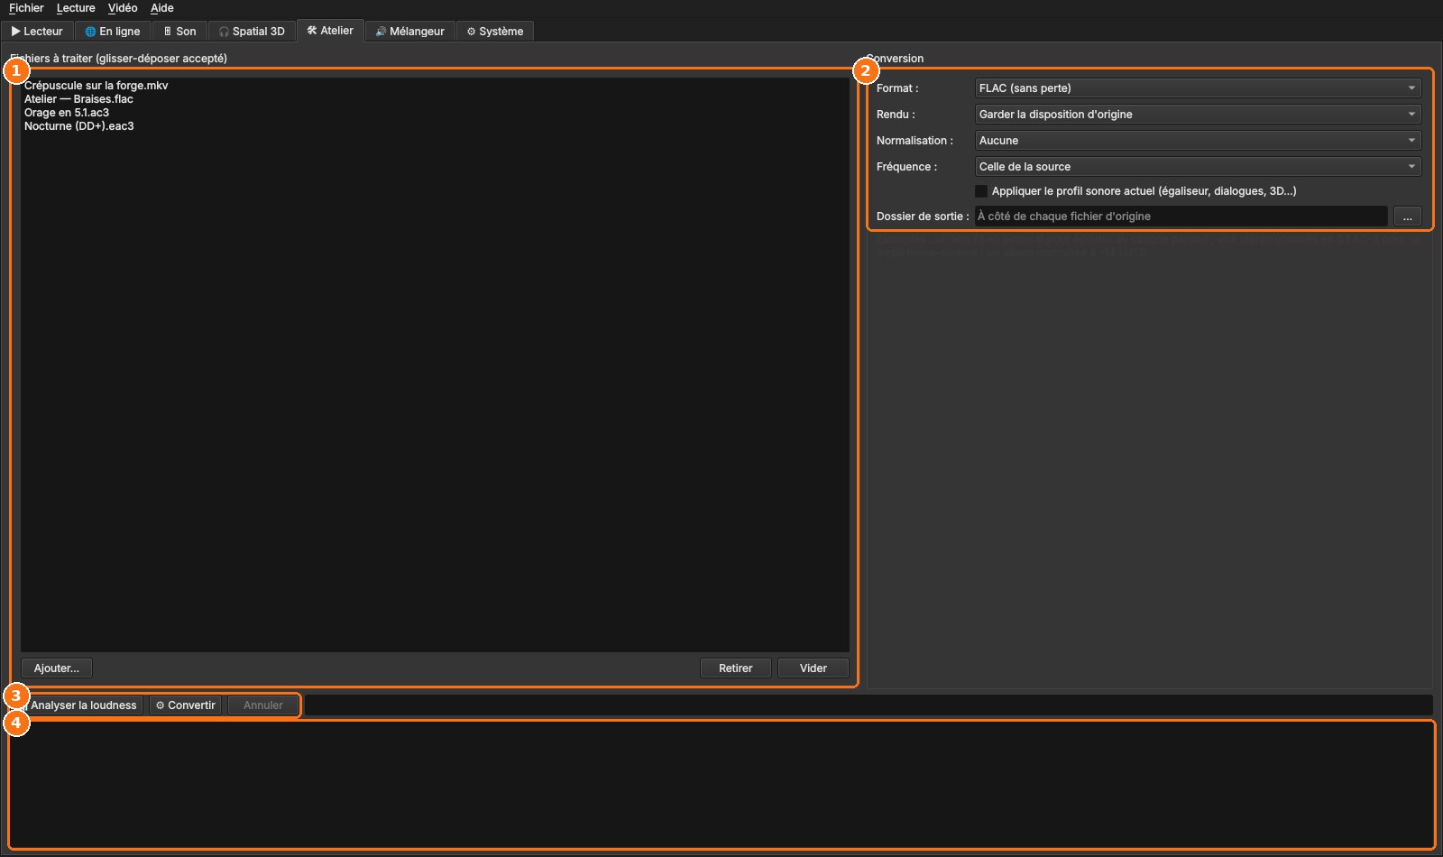Open the Aide menu
The width and height of the screenshot is (1443, 857).
pos(162,8)
